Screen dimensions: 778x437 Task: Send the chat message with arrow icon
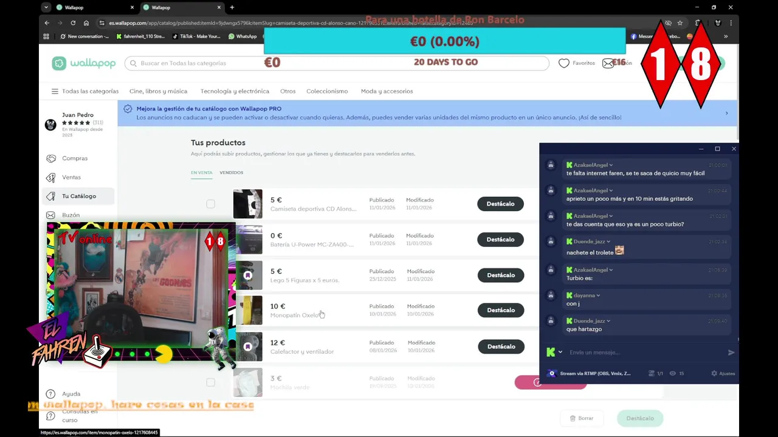pyautogui.click(x=731, y=352)
